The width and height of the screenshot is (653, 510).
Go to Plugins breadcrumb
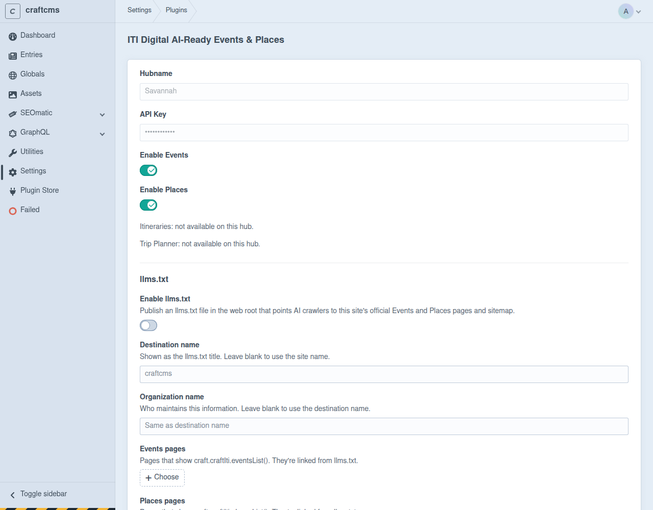pos(177,10)
